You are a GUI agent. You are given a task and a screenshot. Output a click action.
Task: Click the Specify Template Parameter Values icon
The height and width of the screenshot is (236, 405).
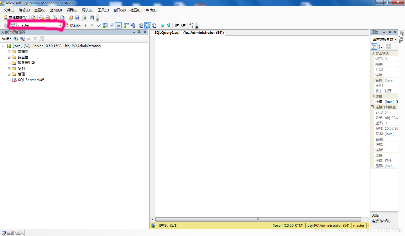click(191, 25)
